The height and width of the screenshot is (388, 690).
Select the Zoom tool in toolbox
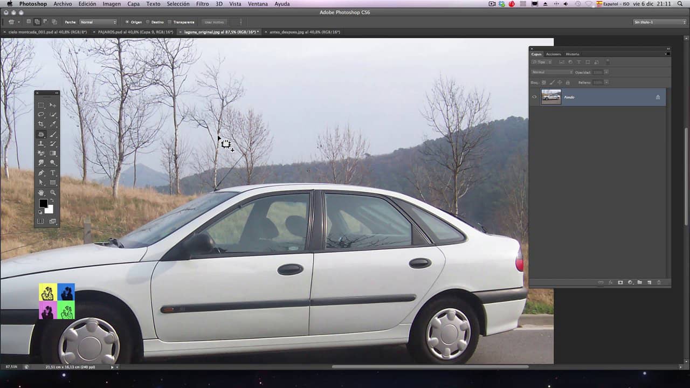coord(53,192)
